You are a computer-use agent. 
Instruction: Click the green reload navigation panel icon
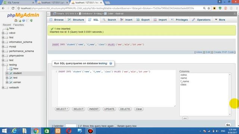click(31, 20)
